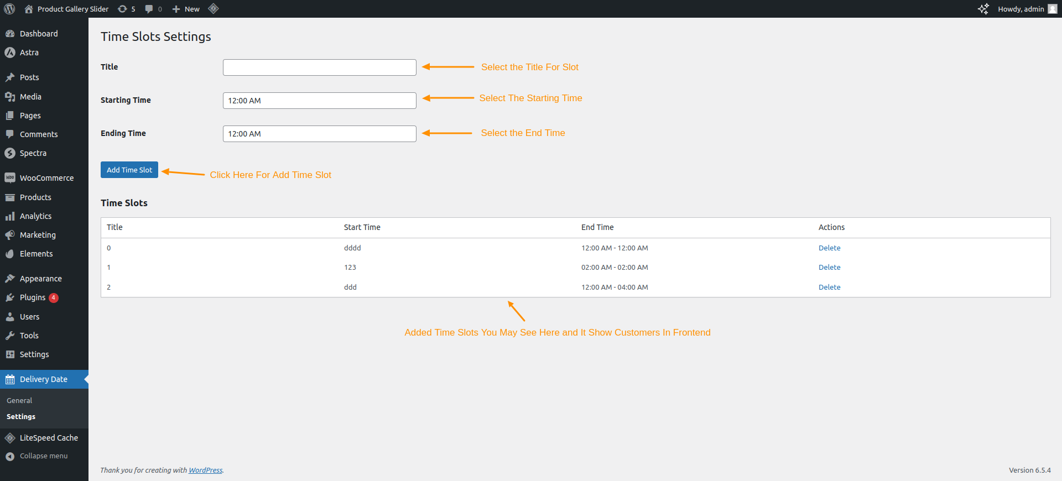Viewport: 1062px width, 481px height.
Task: Delete the time slot titled ddd
Action: point(829,287)
